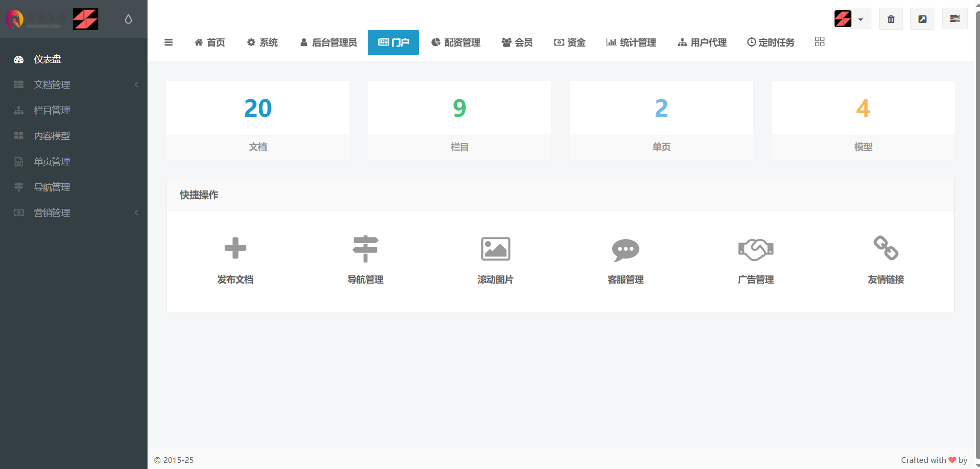Go to 单页管理 in sidebar
Viewport: 980px width, 469px height.
(x=52, y=161)
